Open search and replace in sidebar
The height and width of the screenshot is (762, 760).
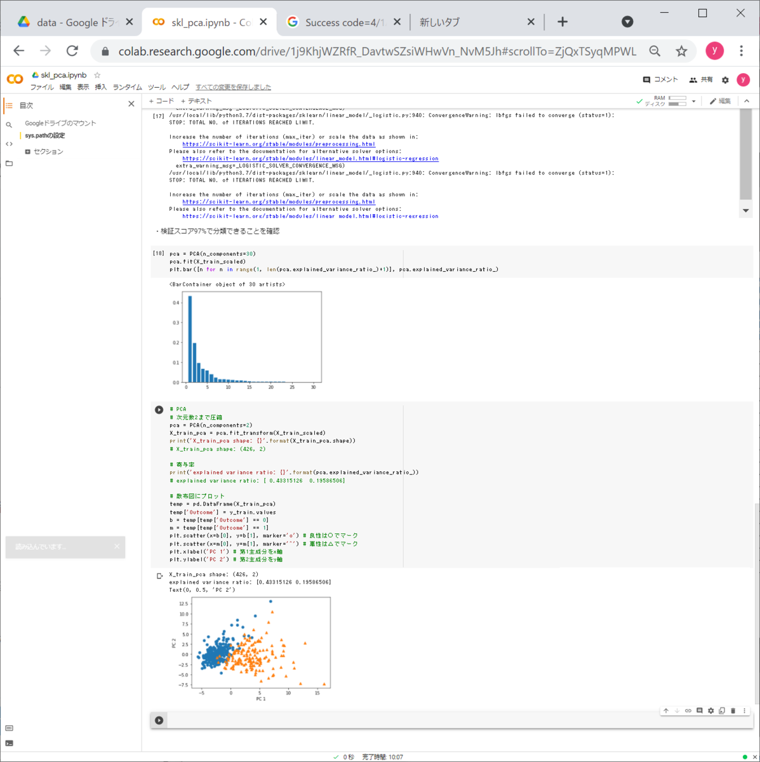point(9,125)
